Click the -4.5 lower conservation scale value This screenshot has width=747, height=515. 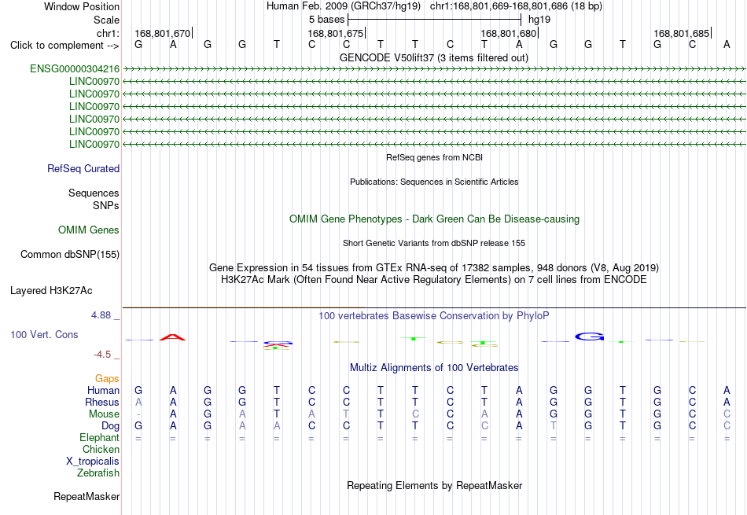pos(102,355)
